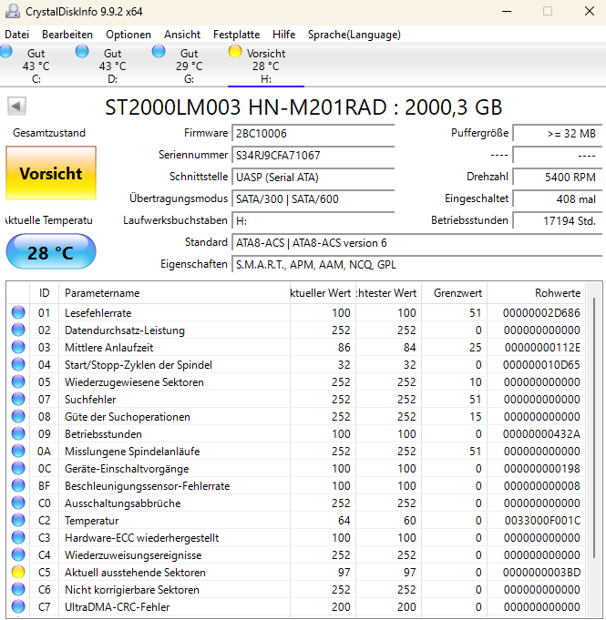Click the Rohwerte column header
Viewport: 606px width, 620px height.
[x=537, y=292]
